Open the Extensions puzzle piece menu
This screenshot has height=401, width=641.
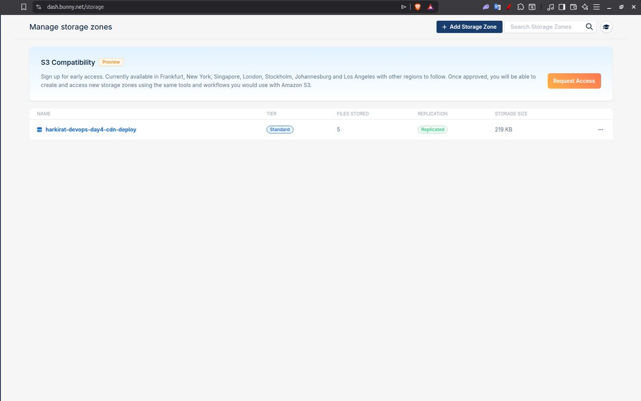[x=521, y=7]
